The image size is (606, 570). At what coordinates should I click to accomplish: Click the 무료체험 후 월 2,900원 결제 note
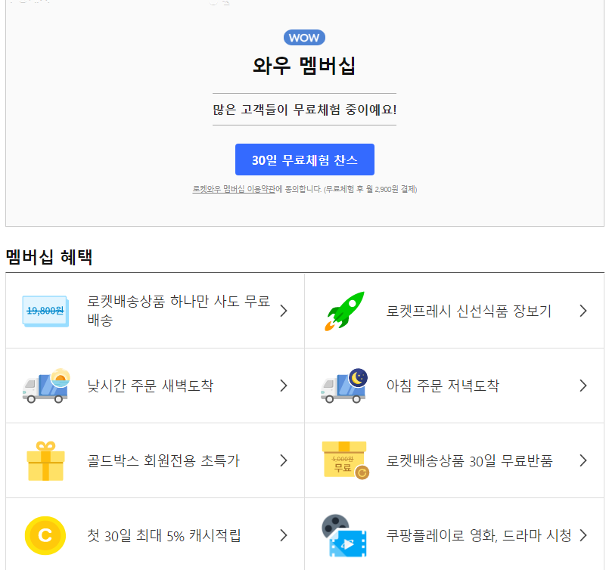click(x=370, y=189)
